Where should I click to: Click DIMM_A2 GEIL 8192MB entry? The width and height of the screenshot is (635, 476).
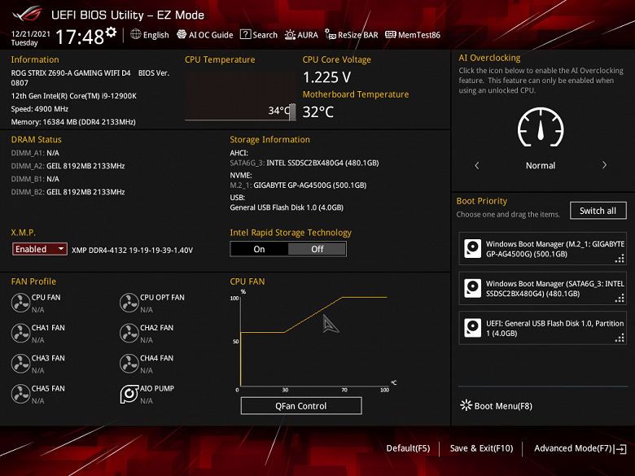68,166
